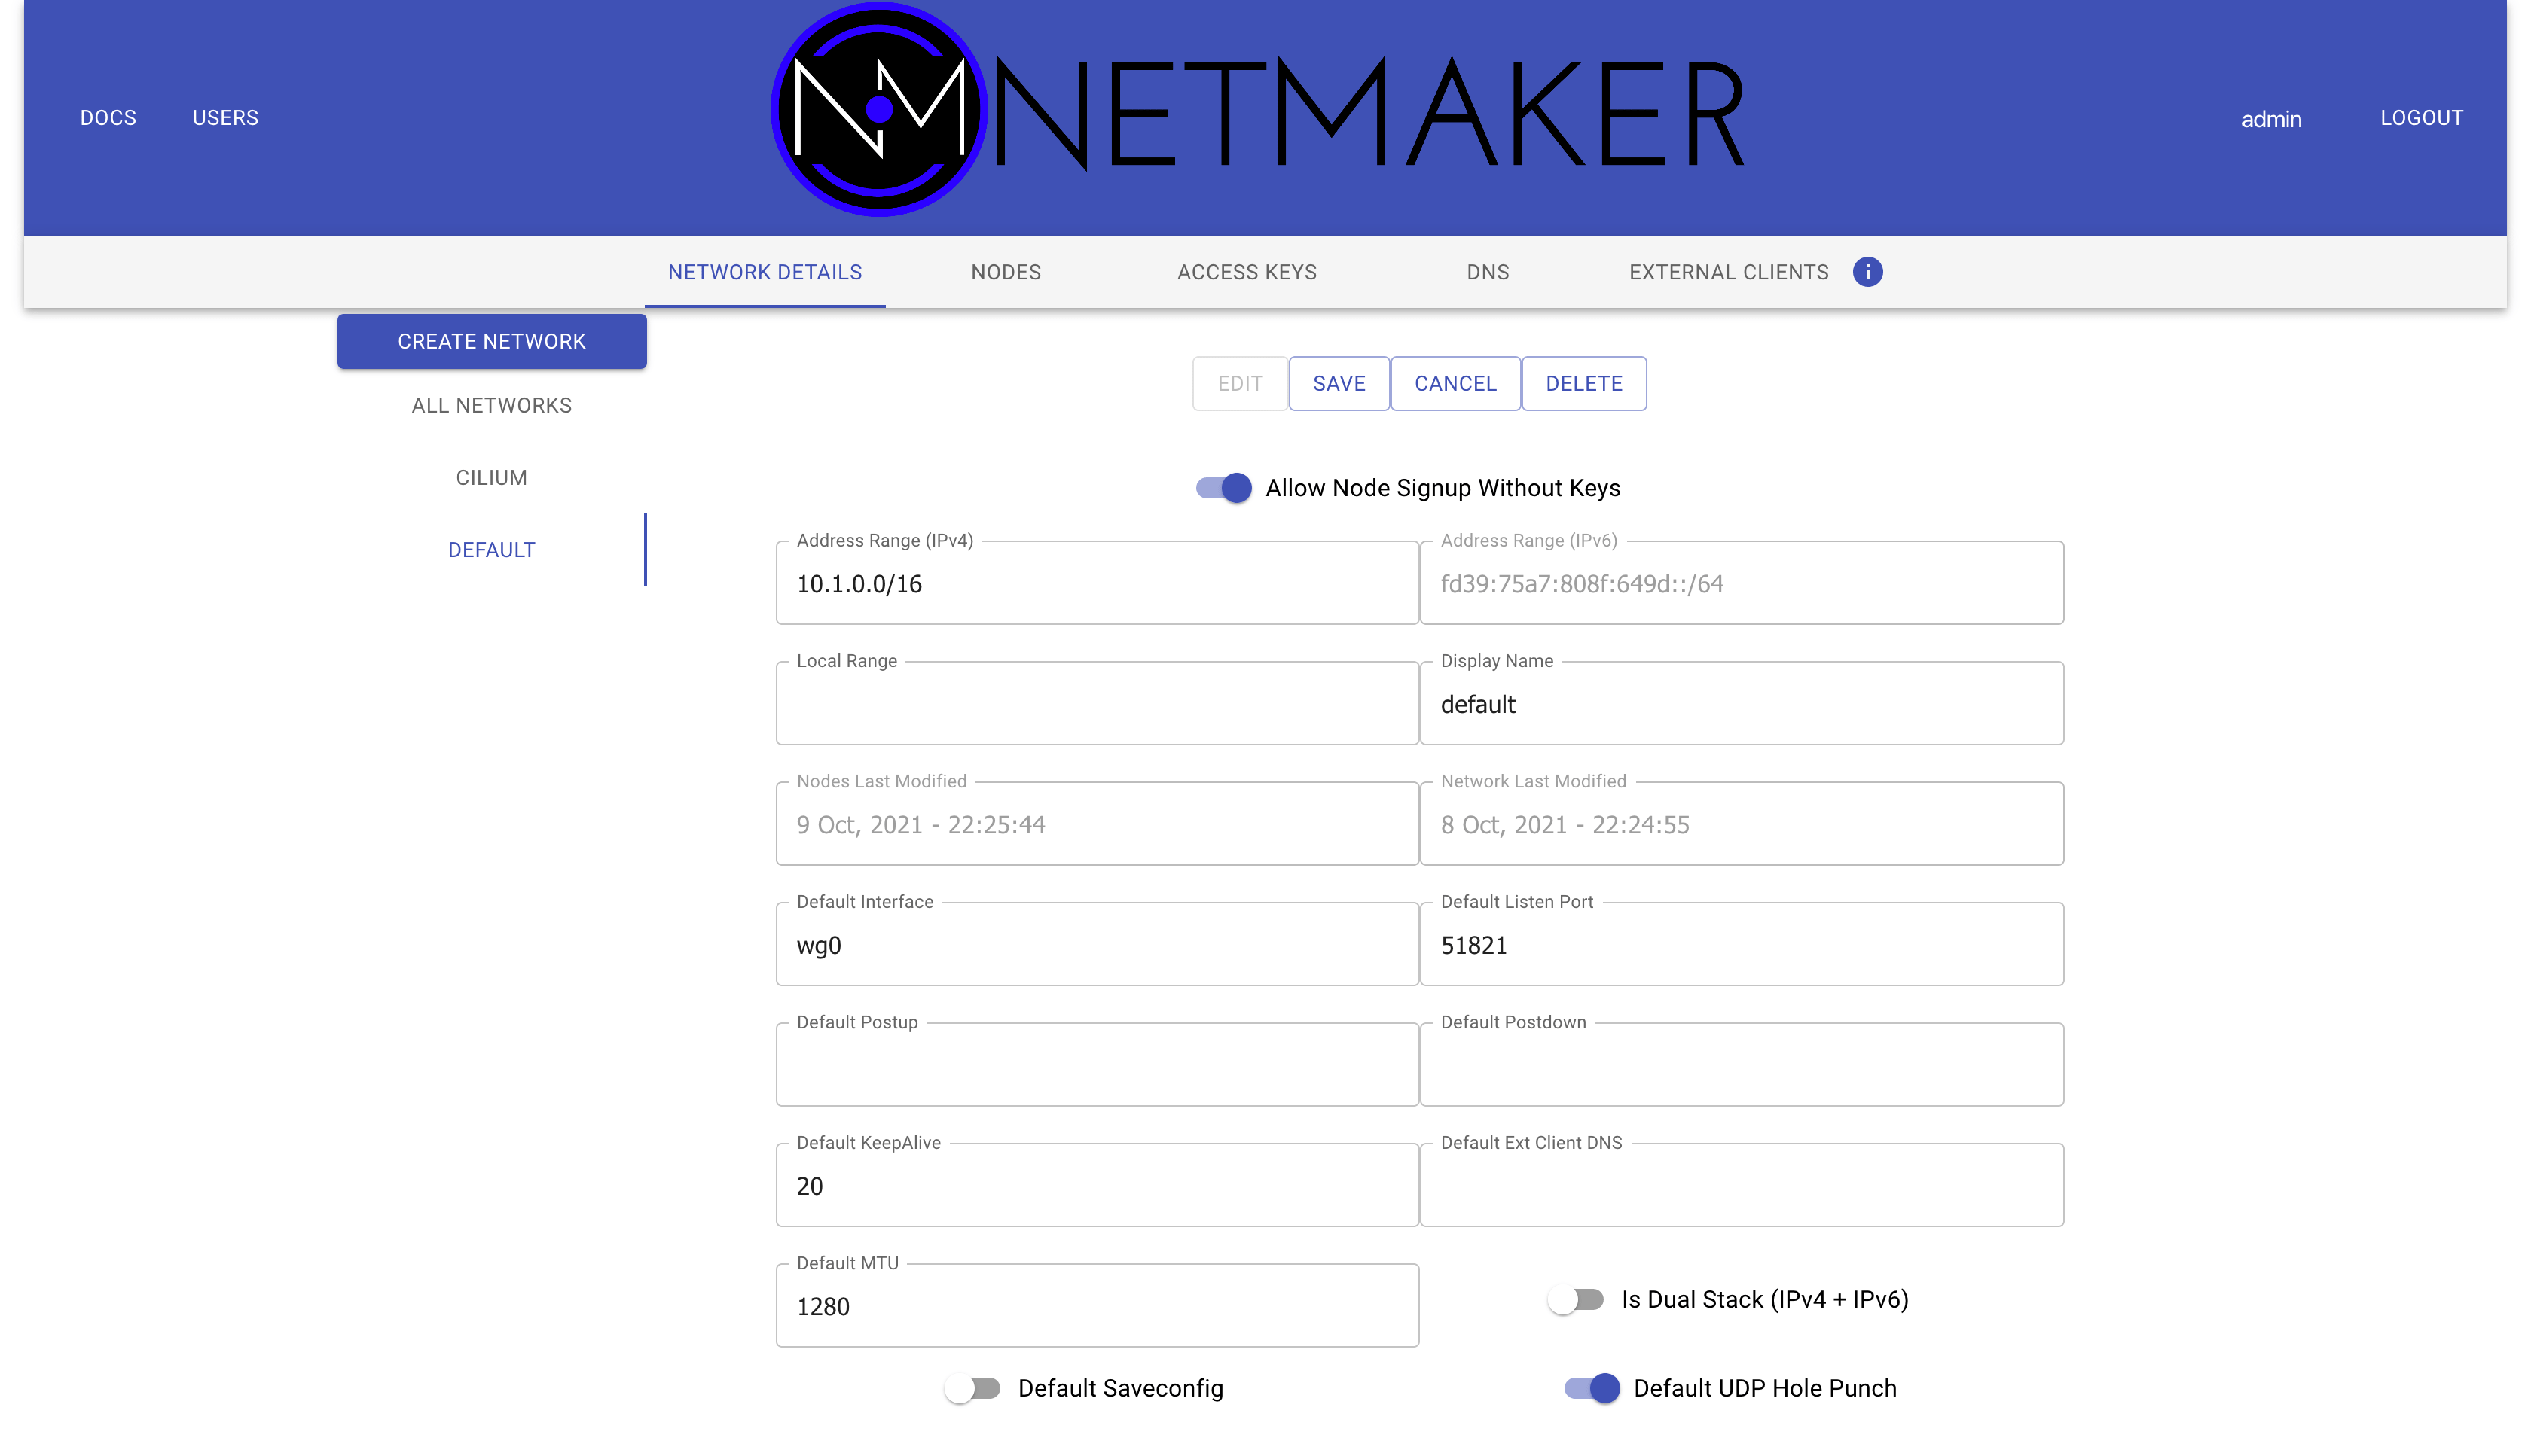Delete the default network

point(1583,383)
